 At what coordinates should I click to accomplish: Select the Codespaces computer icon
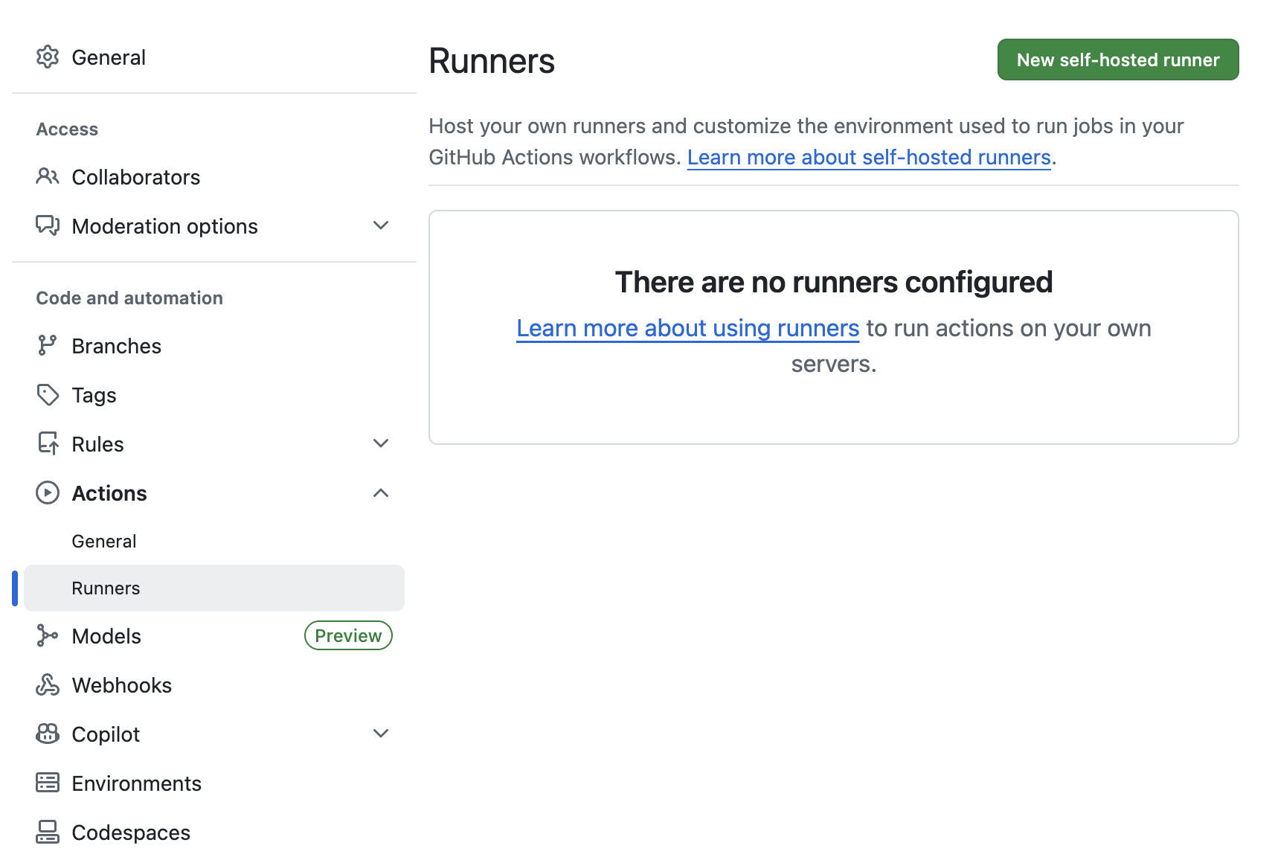tap(48, 832)
